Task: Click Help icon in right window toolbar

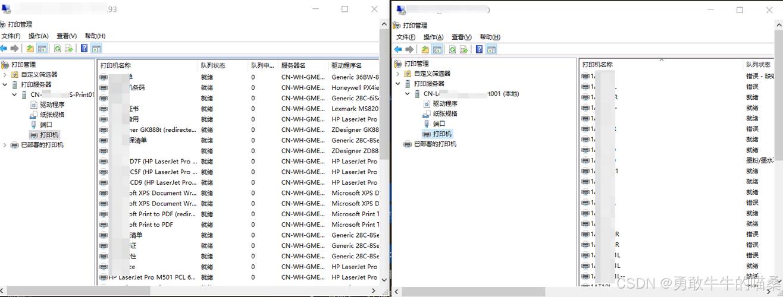Action: pos(480,49)
